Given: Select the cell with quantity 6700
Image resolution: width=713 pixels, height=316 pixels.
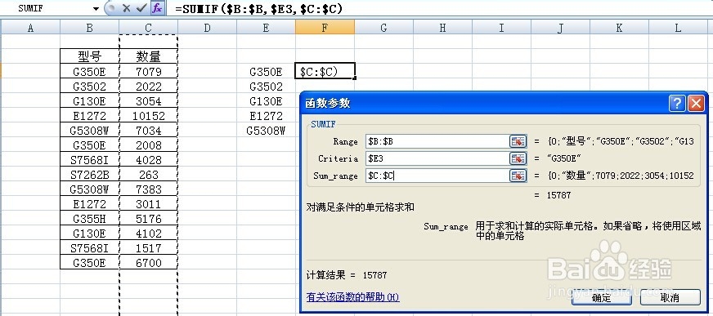Looking at the screenshot, I should tap(148, 263).
